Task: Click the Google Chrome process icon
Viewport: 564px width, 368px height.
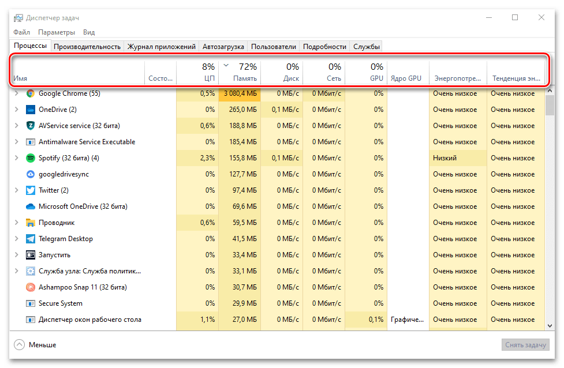Action: (x=31, y=93)
